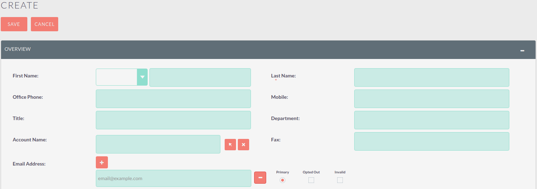Image resolution: width=537 pixels, height=189 pixels.
Task: Click the Office Phone field
Action: click(x=173, y=99)
